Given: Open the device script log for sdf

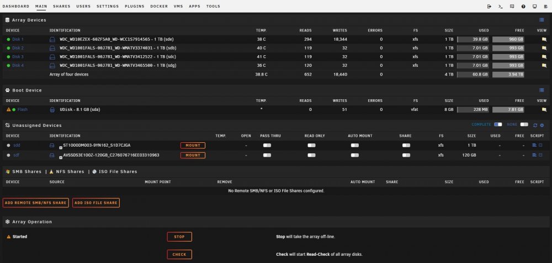Looking at the screenshot, I should click(x=534, y=155).
